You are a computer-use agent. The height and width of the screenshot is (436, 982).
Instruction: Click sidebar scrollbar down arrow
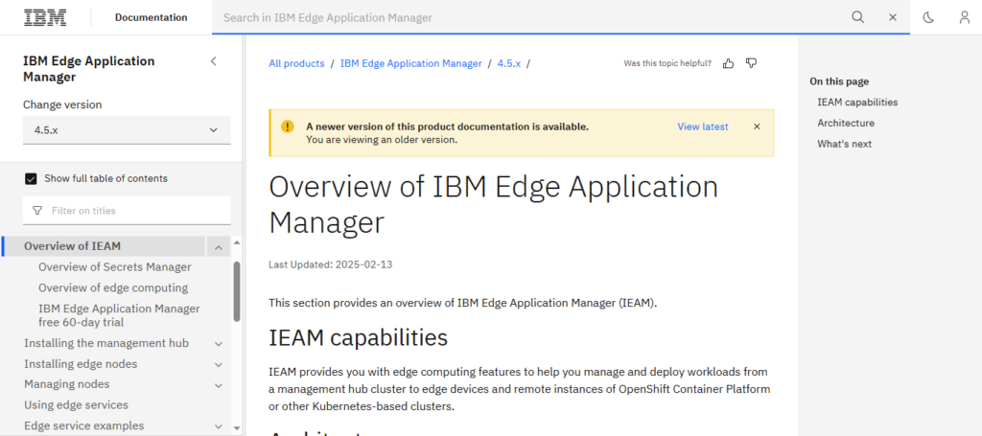tap(236, 428)
